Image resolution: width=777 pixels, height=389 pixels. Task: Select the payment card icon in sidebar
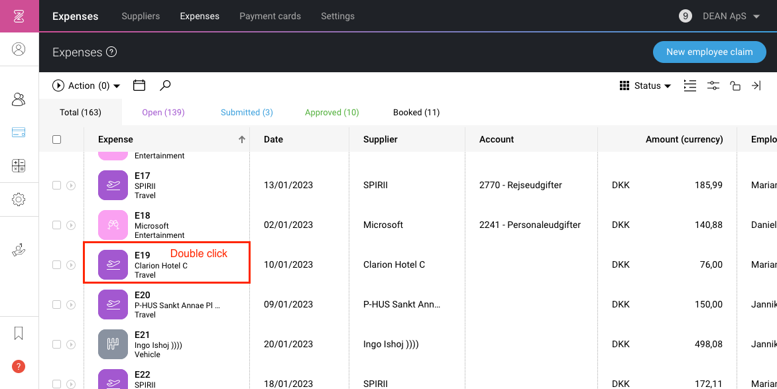pyautogui.click(x=19, y=133)
